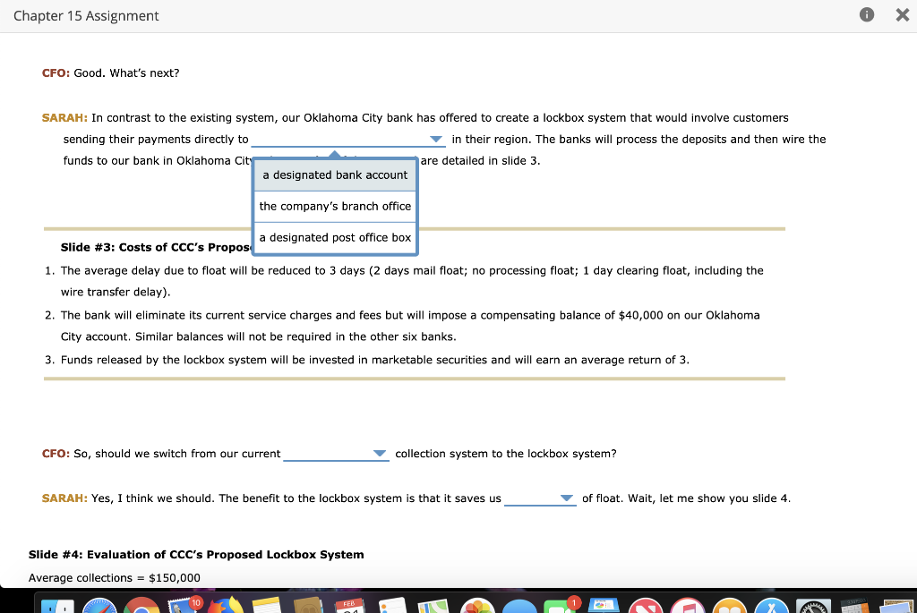
Task: Open the Calendar app in the Dock
Action: pos(348,606)
